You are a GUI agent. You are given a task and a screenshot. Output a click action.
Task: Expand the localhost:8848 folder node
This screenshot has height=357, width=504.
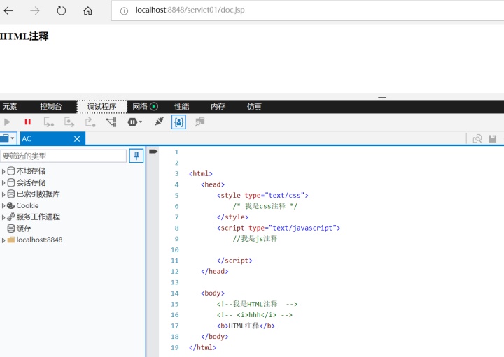(3, 240)
